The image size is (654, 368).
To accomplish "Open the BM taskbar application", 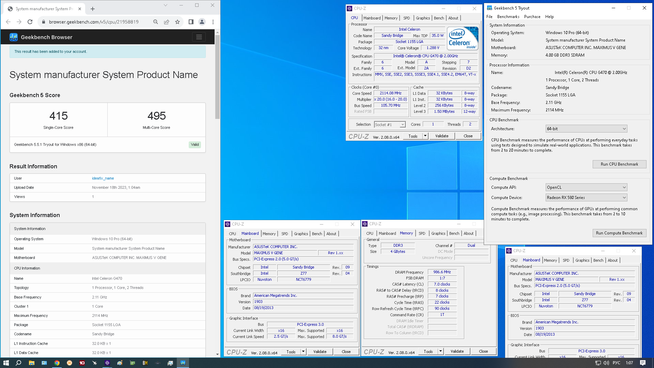I will tap(145, 363).
